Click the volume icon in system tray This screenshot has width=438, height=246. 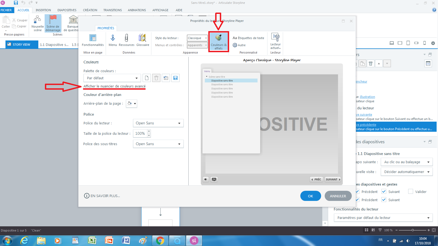[x=408, y=241]
